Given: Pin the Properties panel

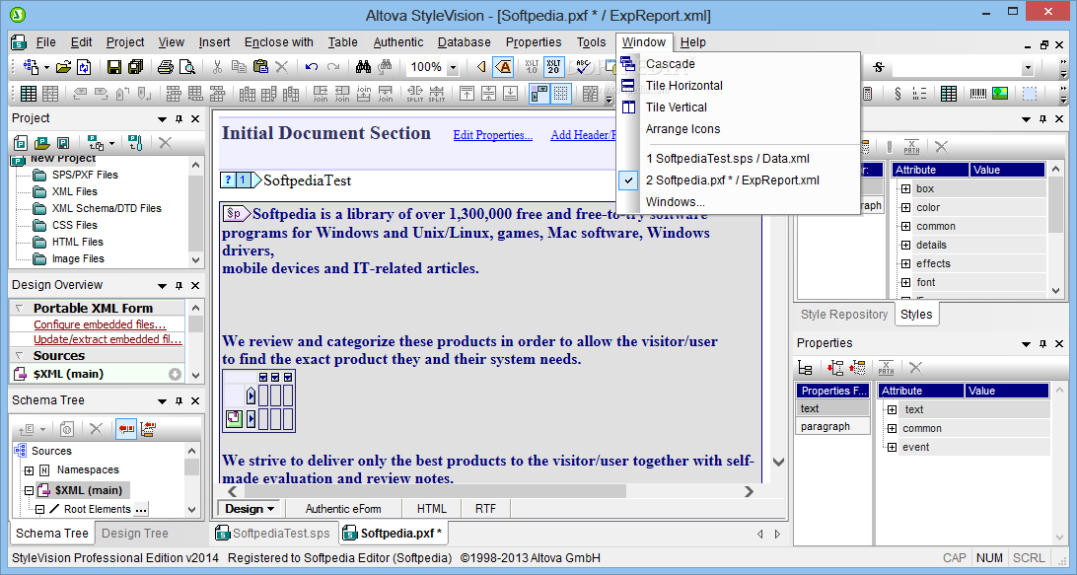Looking at the screenshot, I should 1042,343.
